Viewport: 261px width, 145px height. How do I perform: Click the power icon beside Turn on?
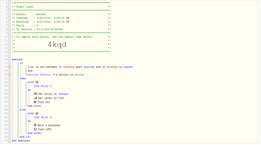pos(35,102)
